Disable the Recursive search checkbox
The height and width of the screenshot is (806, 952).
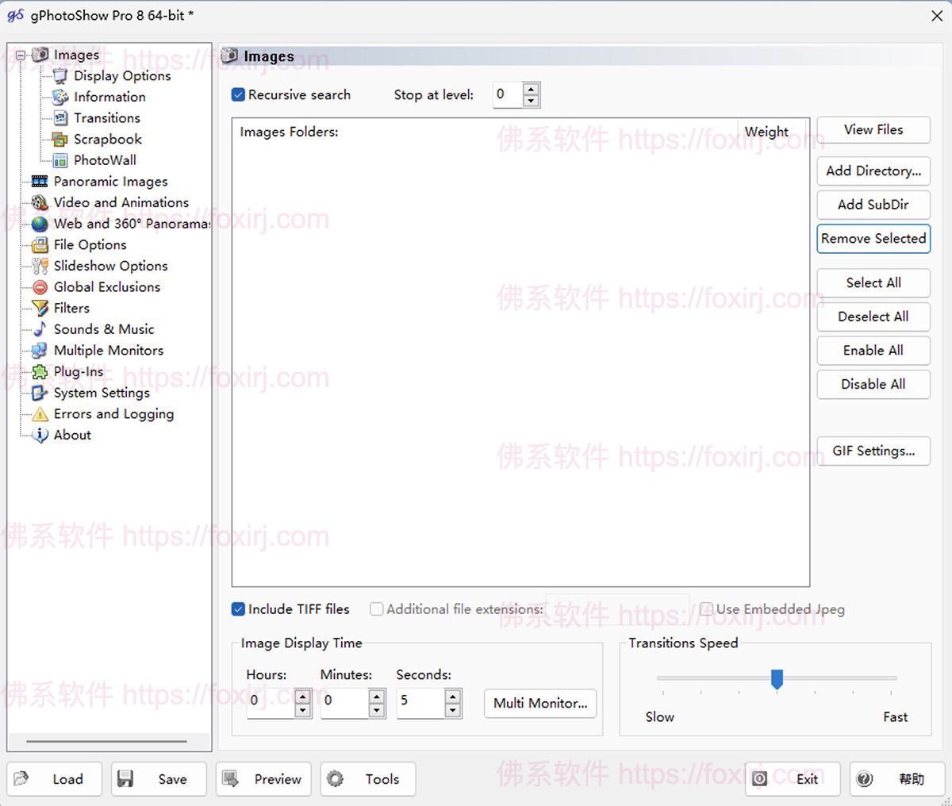click(x=238, y=94)
